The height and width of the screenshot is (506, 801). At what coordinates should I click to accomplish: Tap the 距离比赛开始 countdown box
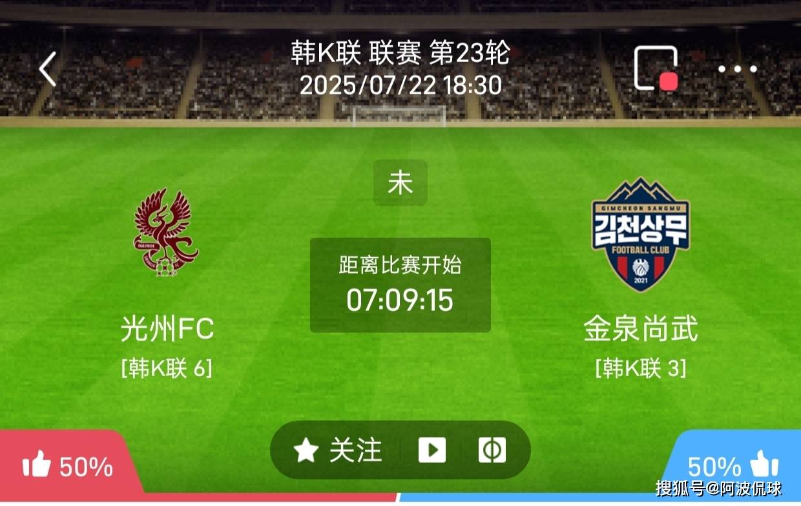(x=400, y=285)
